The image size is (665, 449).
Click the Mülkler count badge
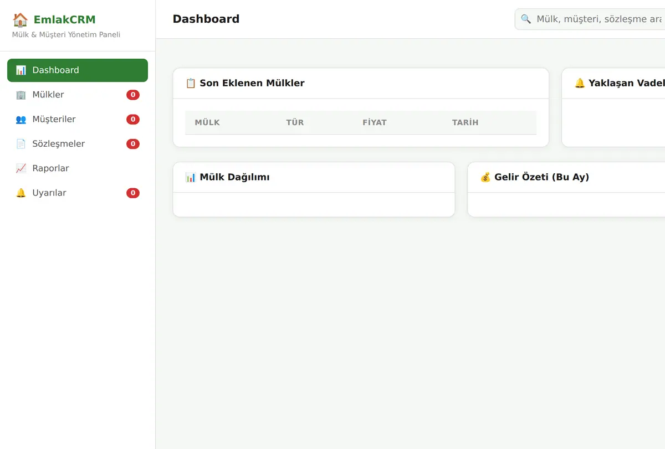point(133,95)
